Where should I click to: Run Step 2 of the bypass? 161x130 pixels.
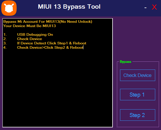tap(138, 115)
